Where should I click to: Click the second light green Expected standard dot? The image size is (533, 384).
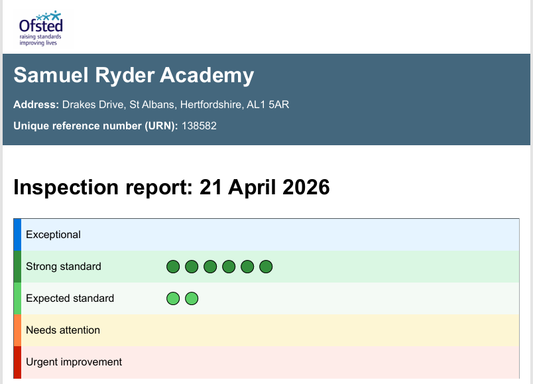pos(192,298)
